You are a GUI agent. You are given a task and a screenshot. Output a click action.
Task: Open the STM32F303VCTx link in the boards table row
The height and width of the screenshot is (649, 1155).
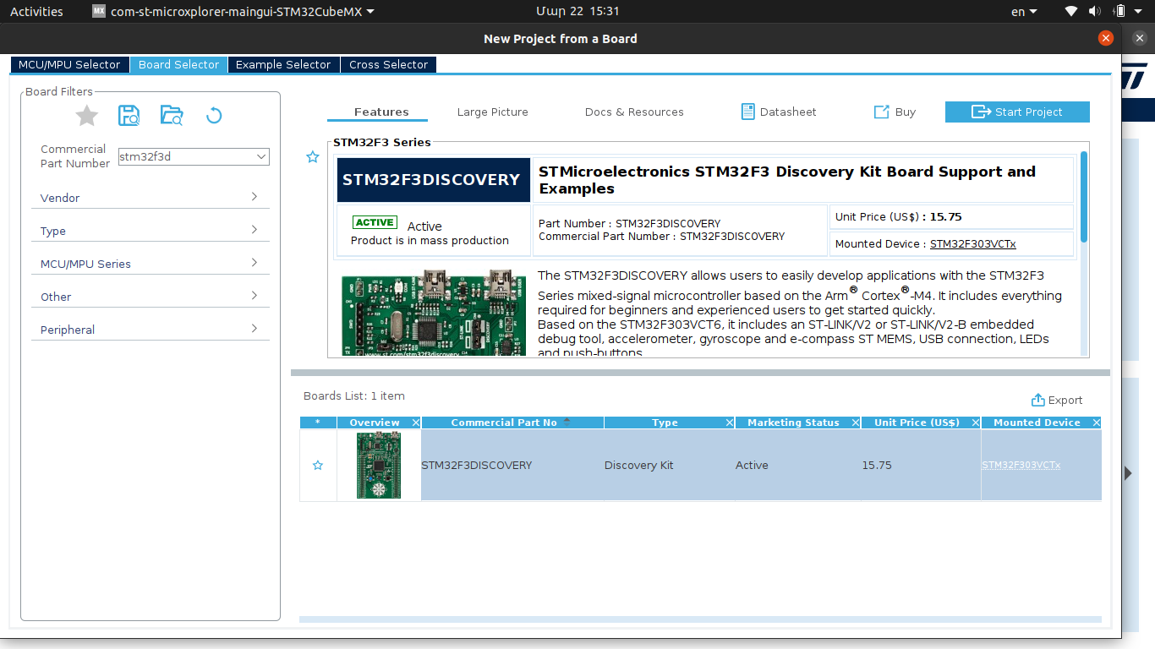pos(1021,466)
